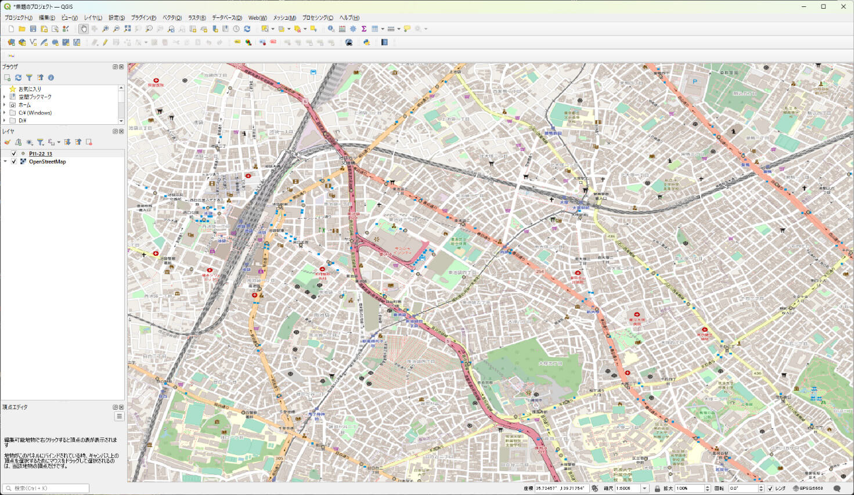Expand the 空間ブックマーク browser node

[x=5, y=97]
